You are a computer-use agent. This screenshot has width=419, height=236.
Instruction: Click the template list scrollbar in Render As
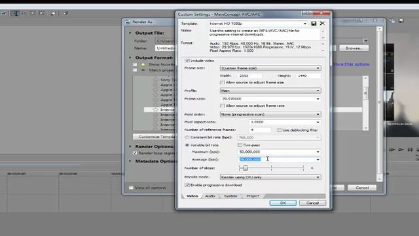[365, 104]
